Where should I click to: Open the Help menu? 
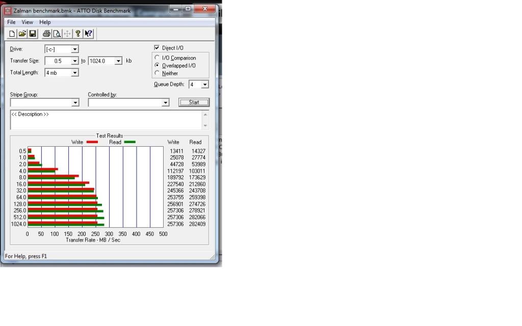point(45,22)
